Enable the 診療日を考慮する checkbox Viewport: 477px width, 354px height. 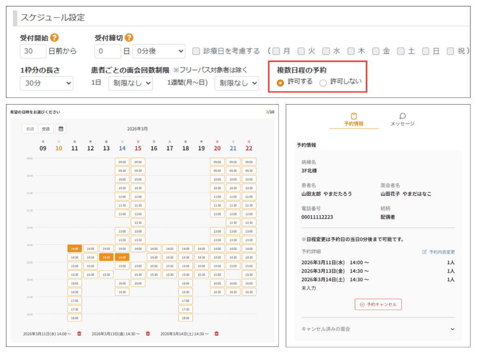tap(196, 51)
